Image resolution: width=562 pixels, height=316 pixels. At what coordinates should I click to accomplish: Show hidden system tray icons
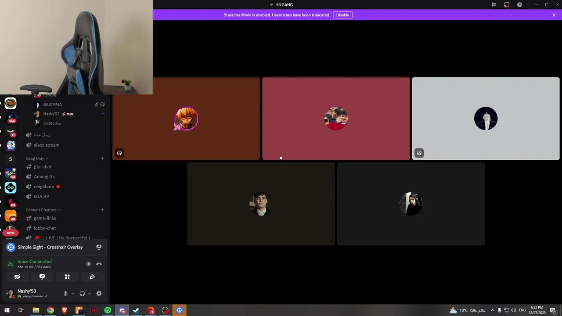[x=492, y=310]
